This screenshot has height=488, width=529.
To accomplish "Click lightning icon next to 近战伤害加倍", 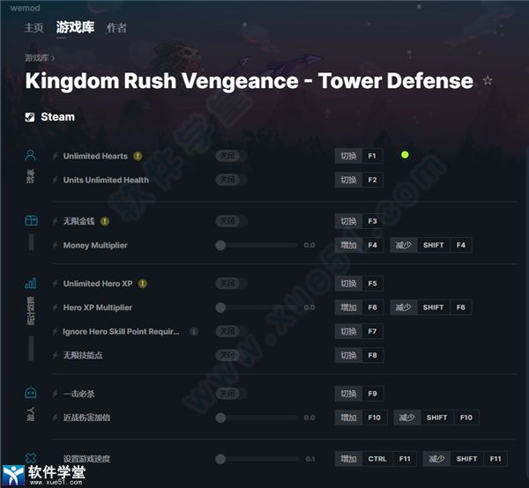I will (55, 418).
